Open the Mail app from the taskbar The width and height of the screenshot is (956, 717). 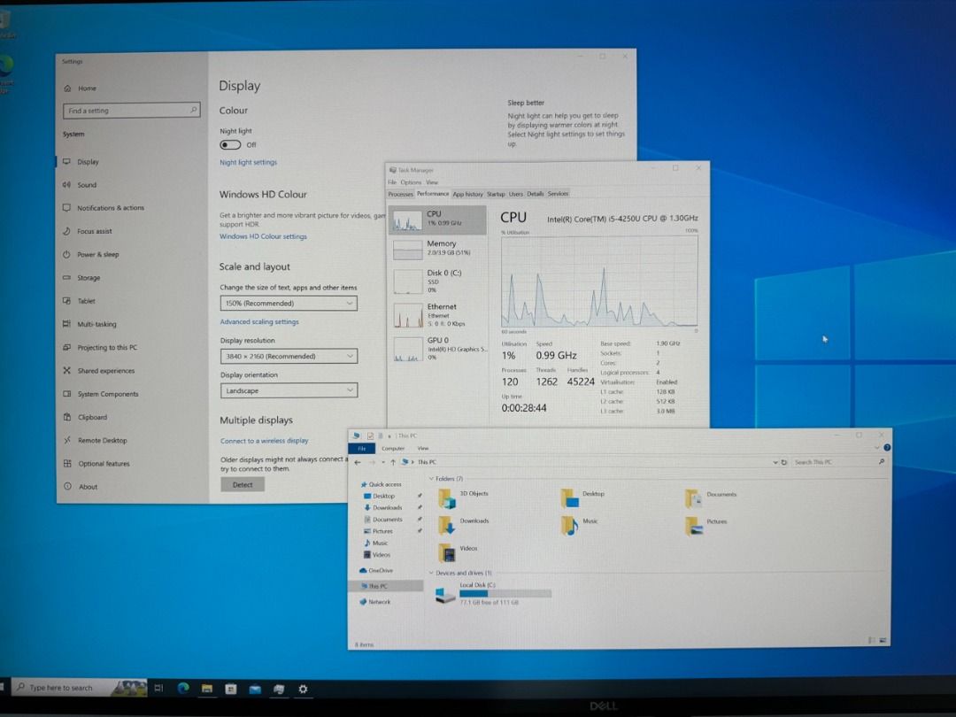pos(255,688)
